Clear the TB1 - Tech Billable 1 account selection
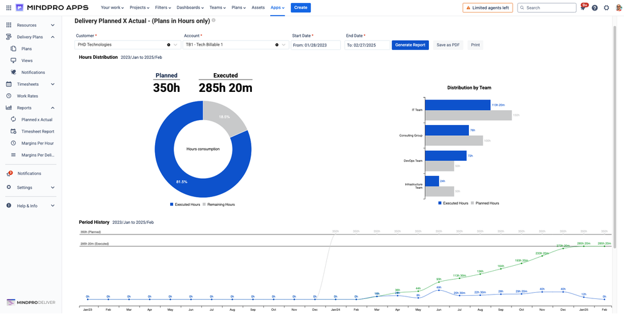 point(276,45)
